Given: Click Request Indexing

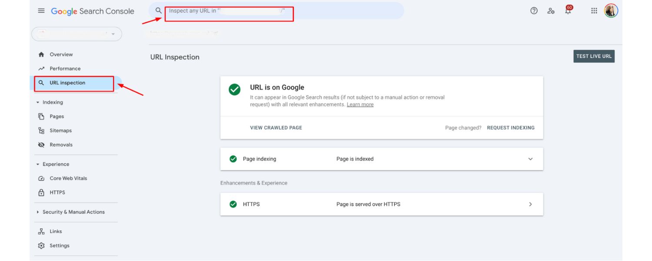Looking at the screenshot, I should point(510,128).
